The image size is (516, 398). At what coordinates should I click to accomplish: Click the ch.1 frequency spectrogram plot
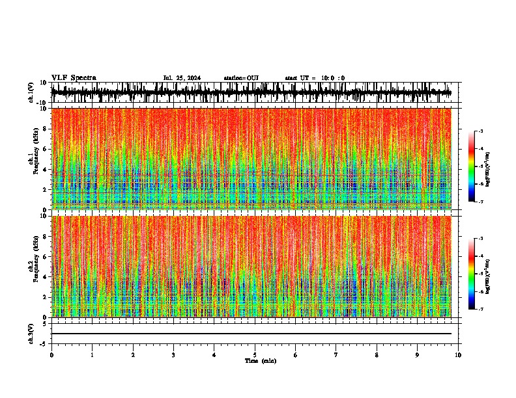251,159
